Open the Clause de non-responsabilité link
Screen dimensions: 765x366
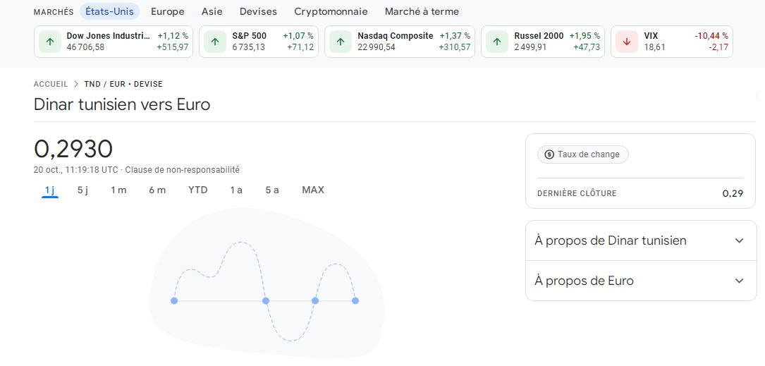182,170
